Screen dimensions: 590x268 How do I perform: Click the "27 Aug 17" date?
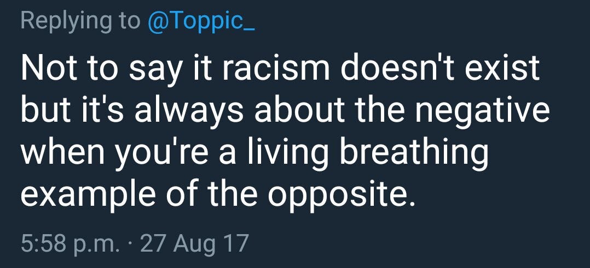[194, 242]
